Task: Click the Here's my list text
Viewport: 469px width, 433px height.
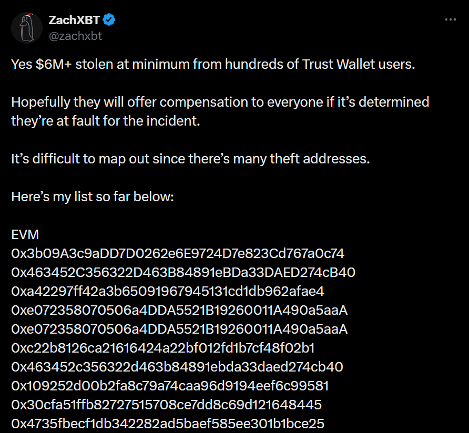Action: (92, 196)
